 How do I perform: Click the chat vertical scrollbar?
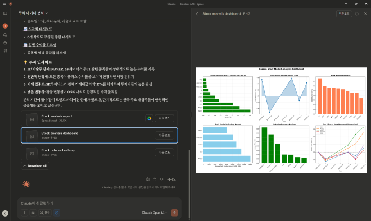(x=189, y=184)
